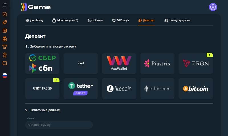Open the Russian flag language selector
The width and height of the screenshot is (228, 136).
(5, 75)
